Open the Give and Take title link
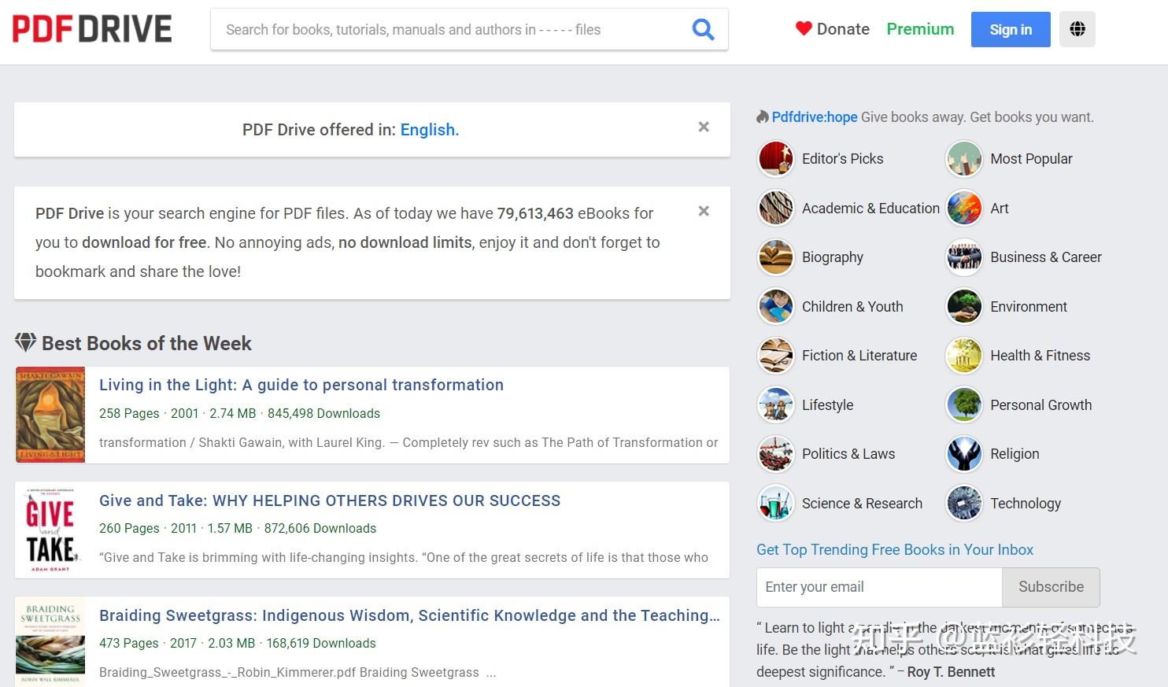 coord(330,500)
